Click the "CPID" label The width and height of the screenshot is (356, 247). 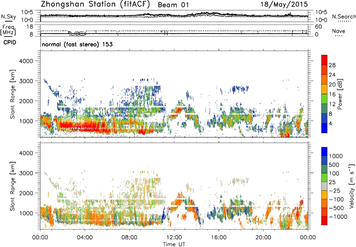[10, 42]
